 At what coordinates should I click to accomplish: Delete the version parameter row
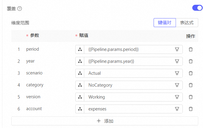191,97
